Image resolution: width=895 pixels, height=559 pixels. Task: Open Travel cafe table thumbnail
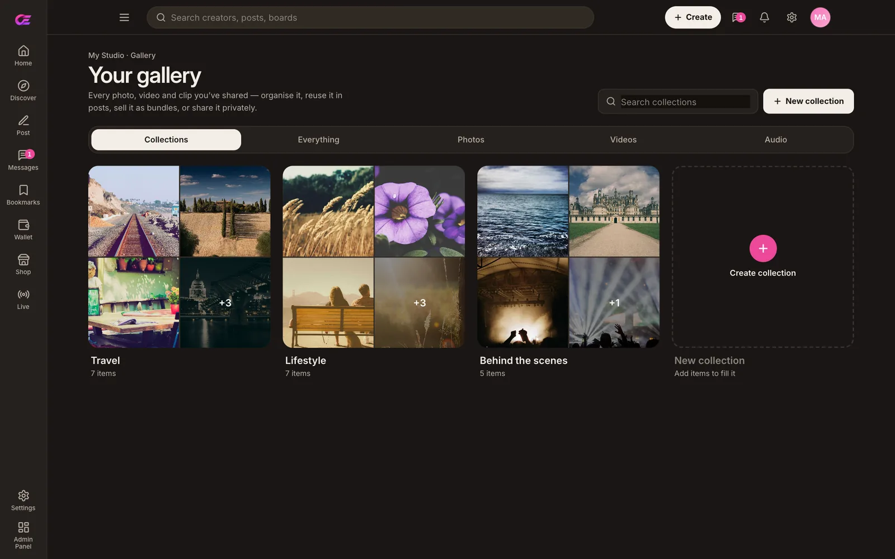click(134, 302)
